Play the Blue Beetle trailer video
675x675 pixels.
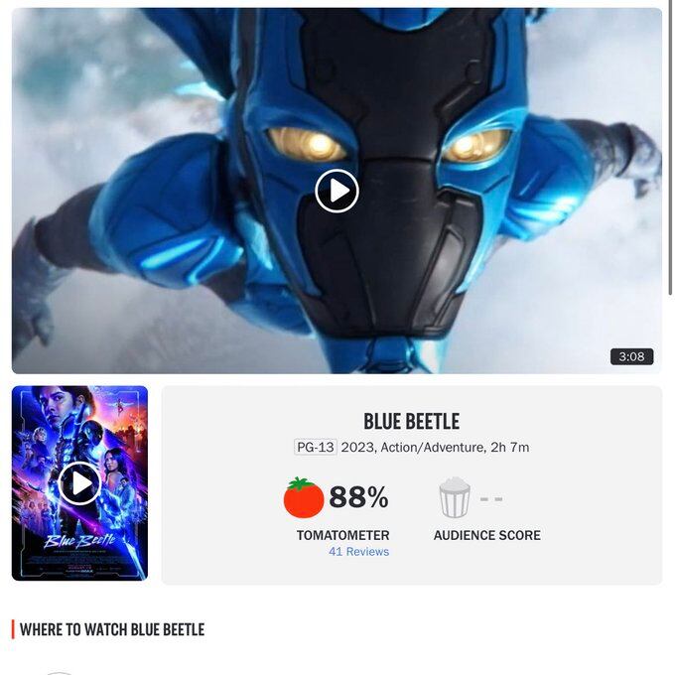337,191
